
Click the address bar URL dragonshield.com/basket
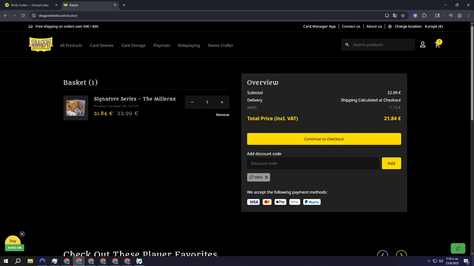click(58, 15)
